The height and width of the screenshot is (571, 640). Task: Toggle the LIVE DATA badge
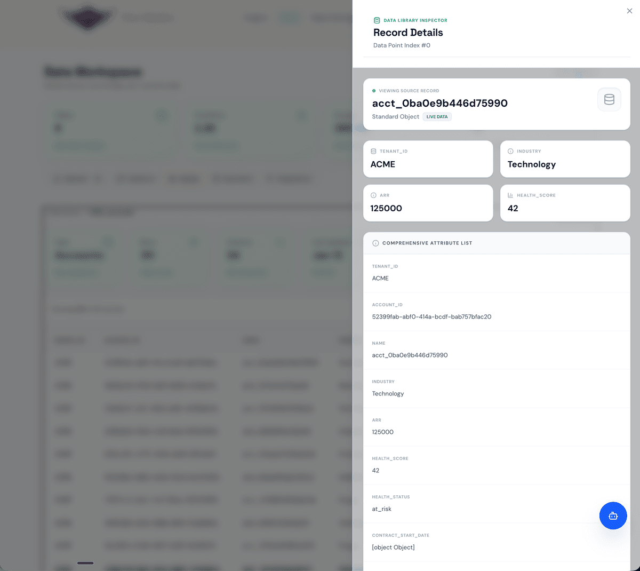[437, 116]
